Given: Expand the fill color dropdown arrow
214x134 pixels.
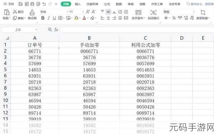Looking at the screenshot, I should point(80,18).
